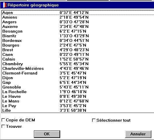Click the Annuler button

pos(138,134)
